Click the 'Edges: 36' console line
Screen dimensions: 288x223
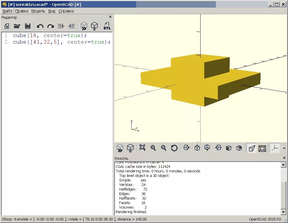click(132, 194)
